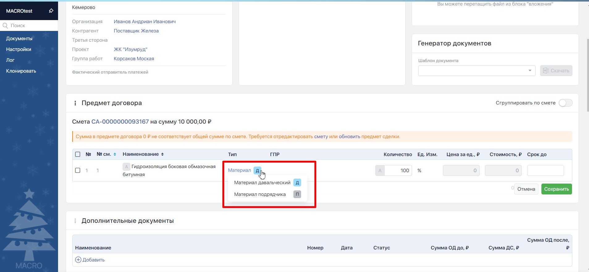This screenshot has height=272, width=589.
Task: Tick the checkbox for row 1
Action: [x=78, y=170]
